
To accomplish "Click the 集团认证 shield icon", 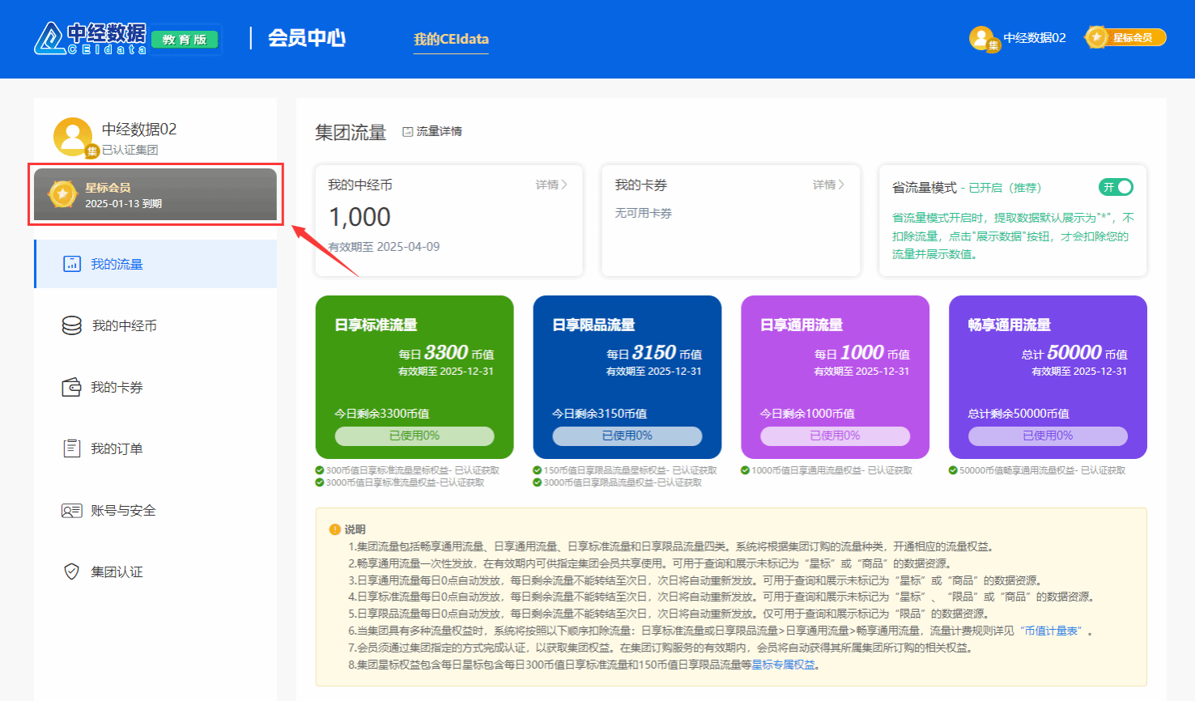I will [72, 571].
